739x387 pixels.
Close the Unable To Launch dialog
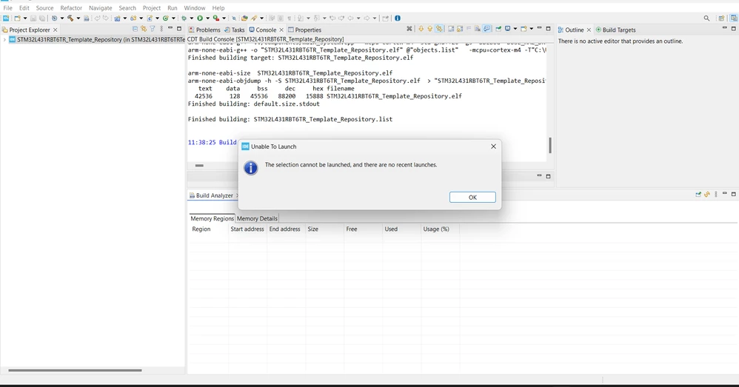click(493, 147)
